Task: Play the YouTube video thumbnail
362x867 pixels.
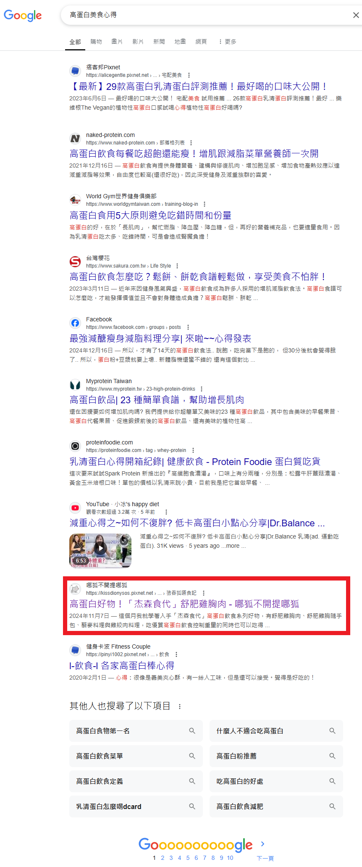Action: [x=100, y=551]
